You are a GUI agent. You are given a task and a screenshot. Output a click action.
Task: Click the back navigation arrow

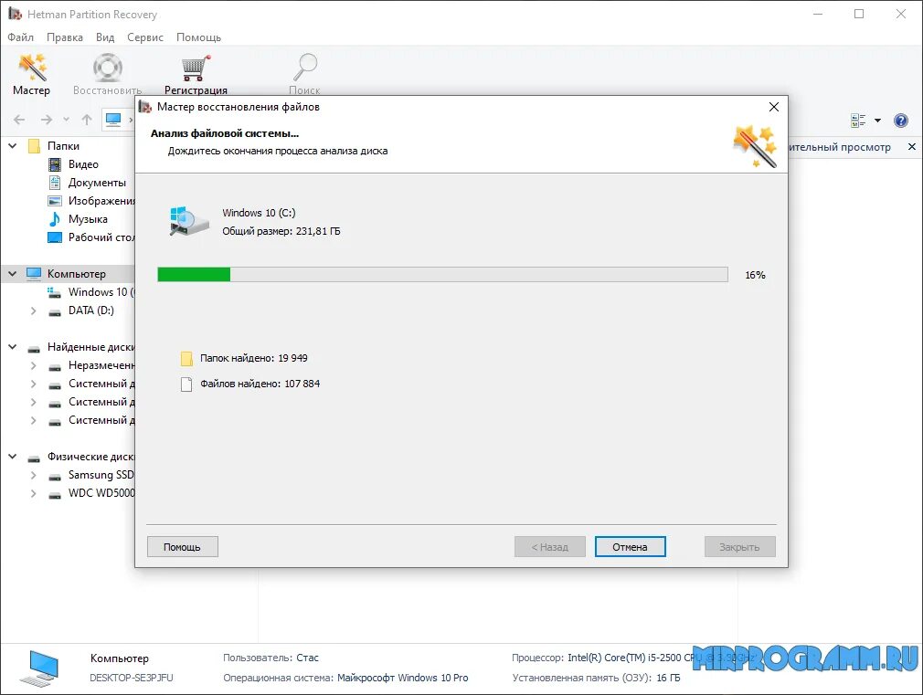pyautogui.click(x=19, y=120)
